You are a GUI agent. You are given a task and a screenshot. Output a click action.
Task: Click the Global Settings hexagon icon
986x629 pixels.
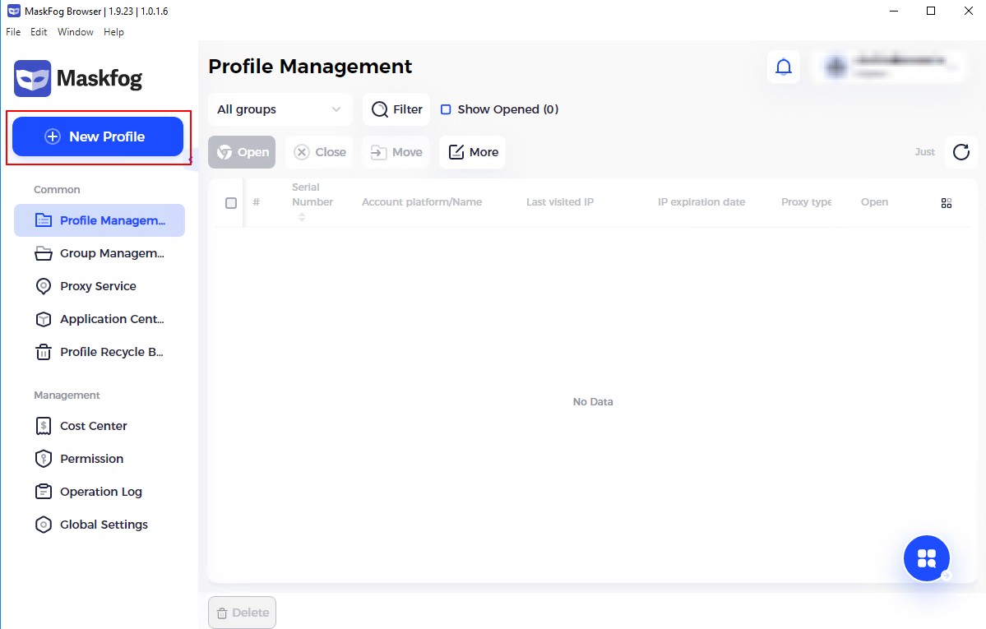44,525
